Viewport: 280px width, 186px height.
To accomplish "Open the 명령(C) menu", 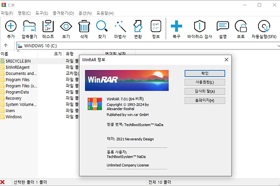I will (x=24, y=13).
